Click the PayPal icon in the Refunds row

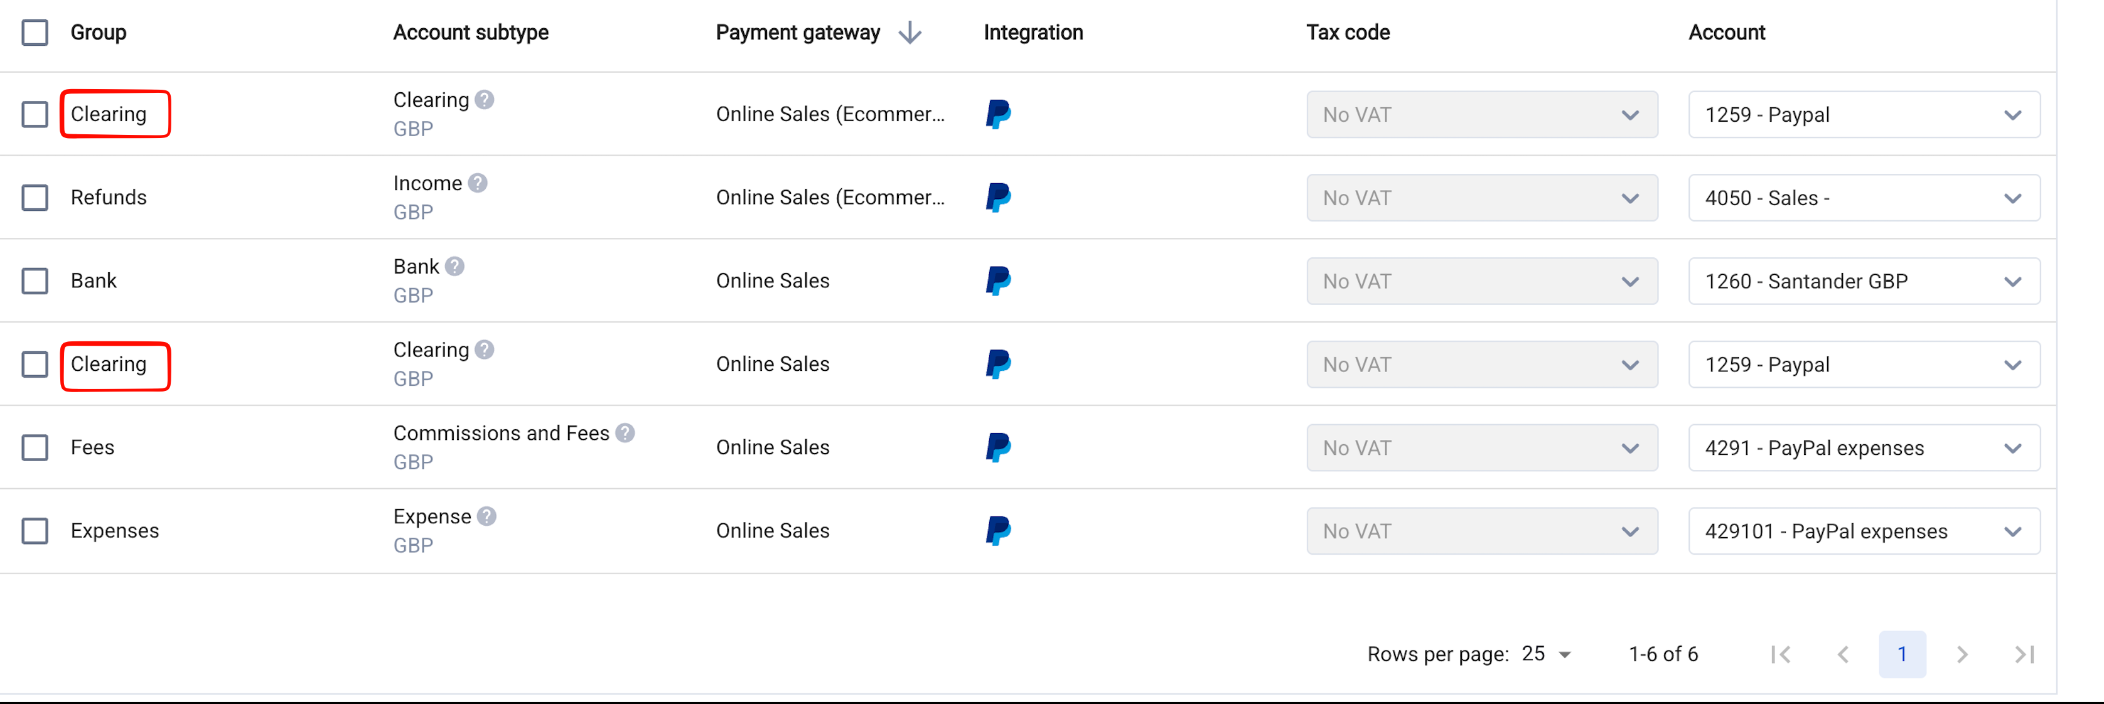tap(998, 198)
